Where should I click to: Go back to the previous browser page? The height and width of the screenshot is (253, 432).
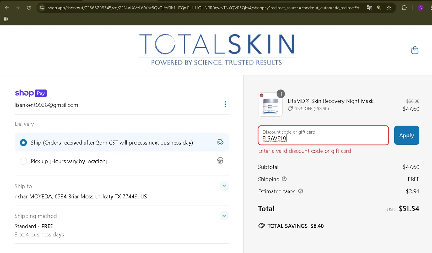coord(7,8)
